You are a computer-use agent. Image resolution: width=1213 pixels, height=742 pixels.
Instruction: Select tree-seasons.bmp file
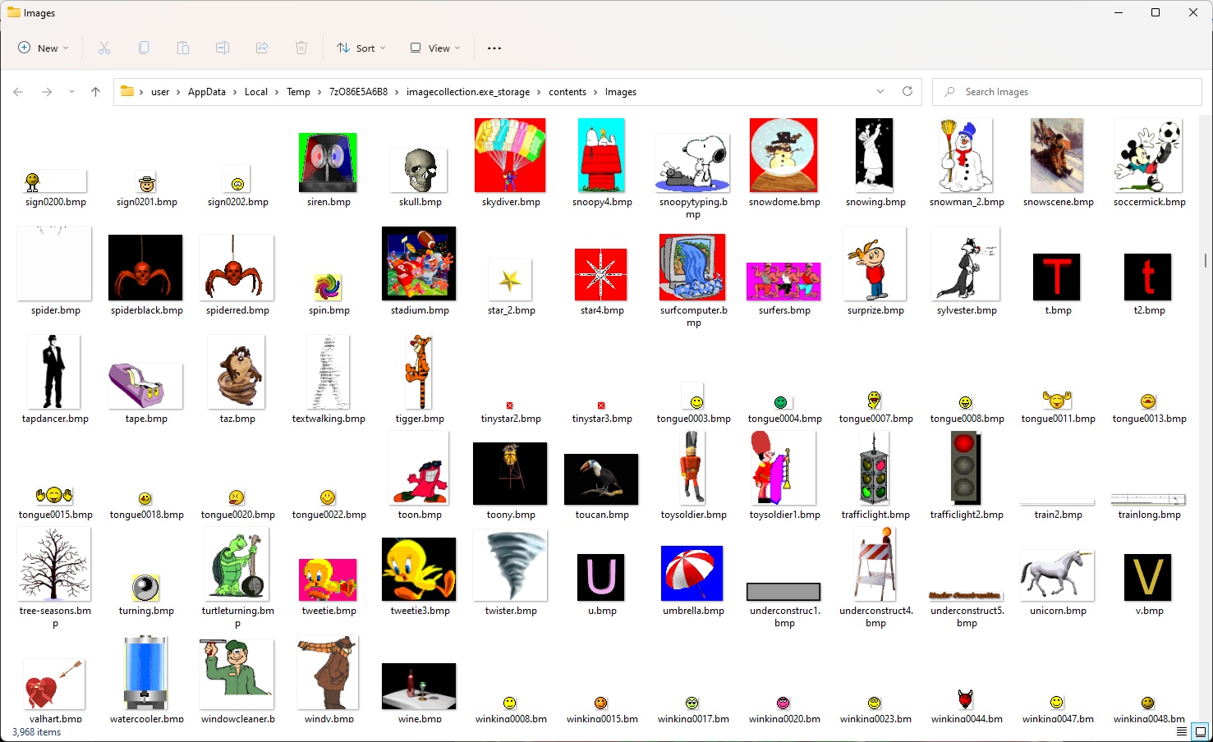coord(53,564)
